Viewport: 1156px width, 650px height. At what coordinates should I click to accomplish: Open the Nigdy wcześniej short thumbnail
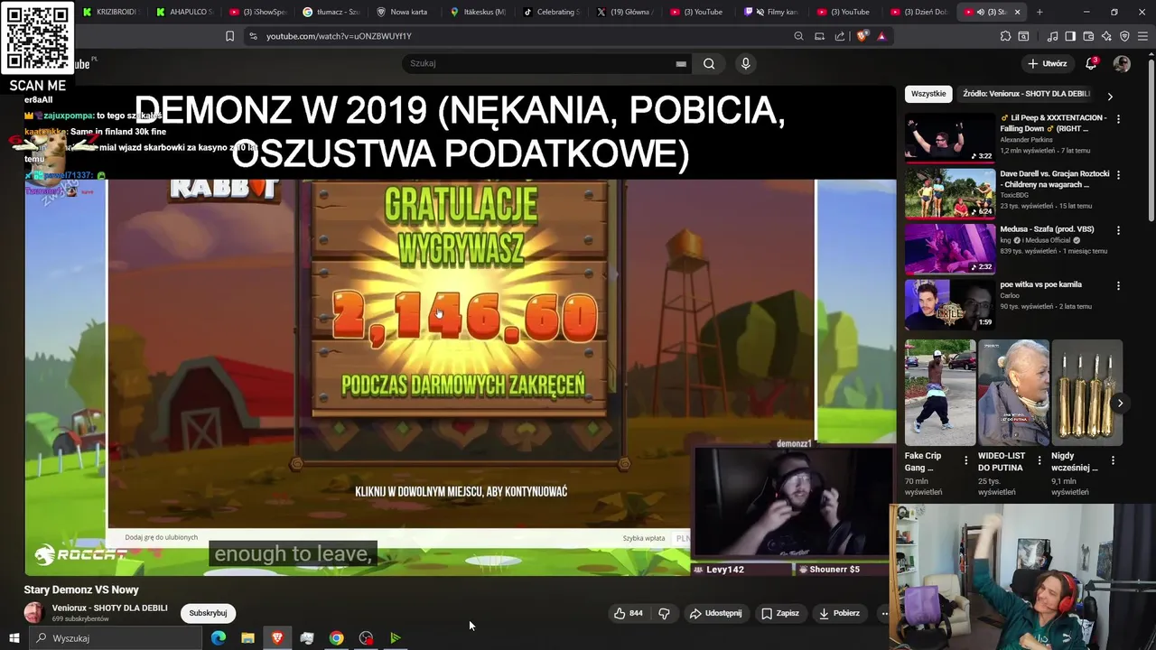pyautogui.click(x=1086, y=393)
